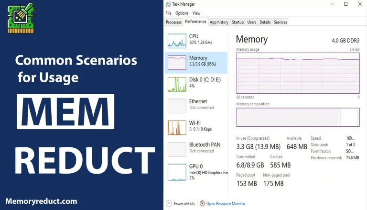Image resolution: width=367 pixels, height=210 pixels.
Task: Click the 60 seconds graph label
Action: pos(245,97)
